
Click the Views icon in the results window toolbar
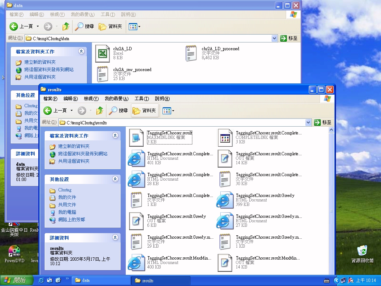click(x=167, y=111)
